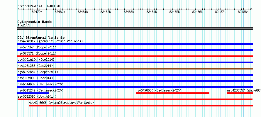The height and width of the screenshot is (117, 261).
Task: Click the 82482k ruler tick label
Action: pyautogui.click(x=106, y=12)
